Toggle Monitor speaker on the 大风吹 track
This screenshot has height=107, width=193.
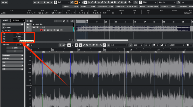point(45,30)
